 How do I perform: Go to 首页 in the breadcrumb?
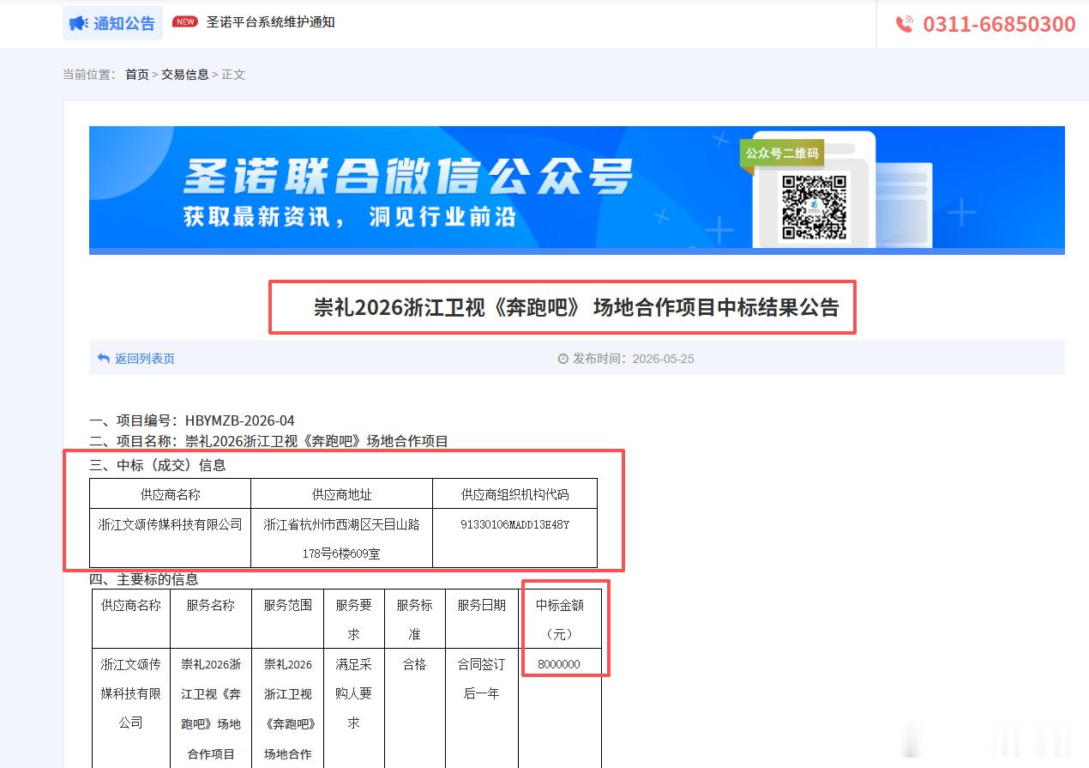tap(137, 75)
